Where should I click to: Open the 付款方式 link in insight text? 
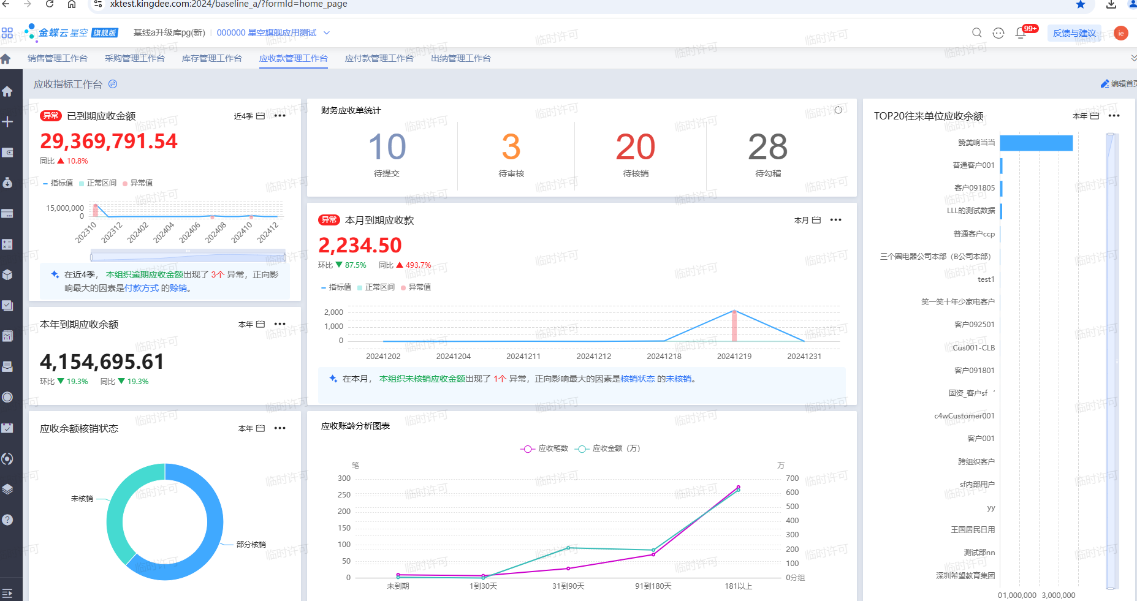click(142, 288)
